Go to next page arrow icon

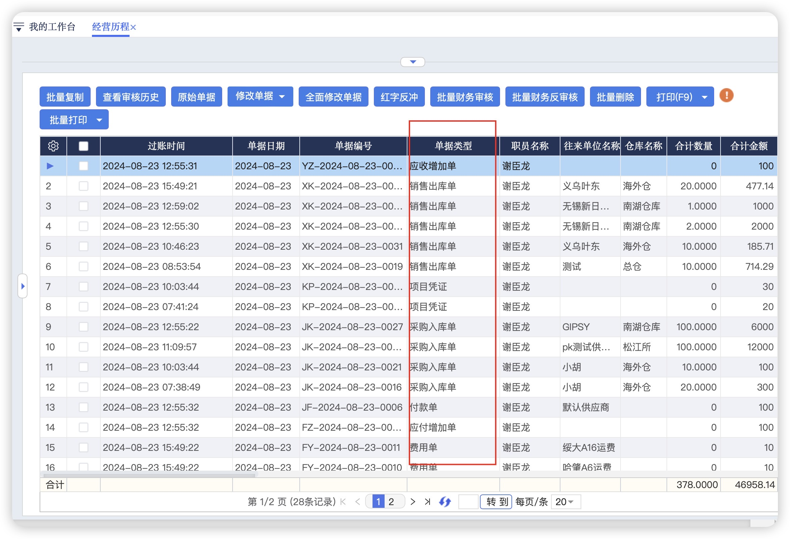tap(413, 502)
